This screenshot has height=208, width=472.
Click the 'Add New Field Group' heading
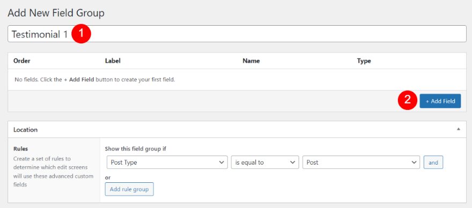56,13
